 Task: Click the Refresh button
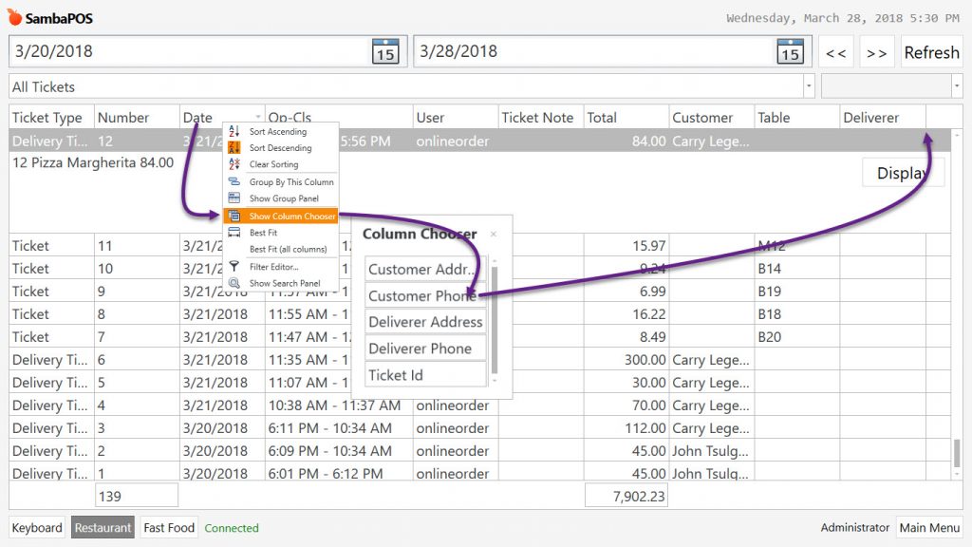[x=931, y=52]
